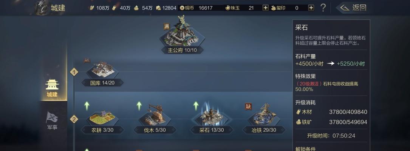
Task: Click the green upgrade arrow above 伐木
Action: click(139, 106)
